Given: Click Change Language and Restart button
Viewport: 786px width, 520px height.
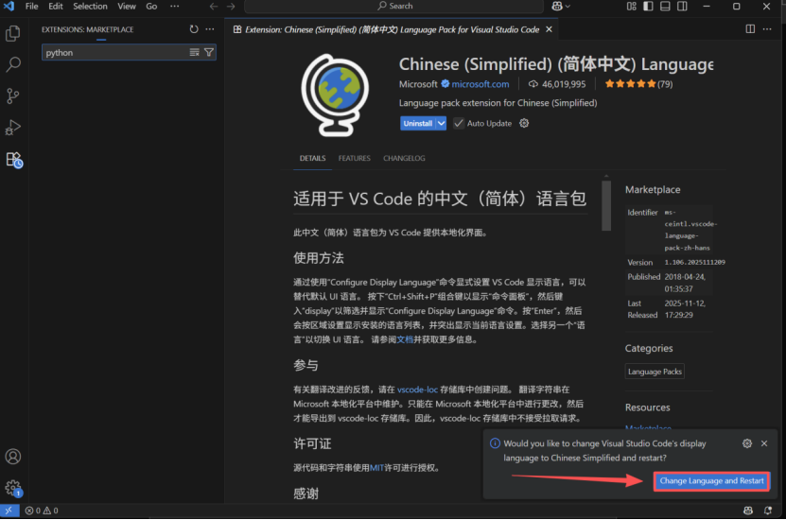Looking at the screenshot, I should (712, 481).
